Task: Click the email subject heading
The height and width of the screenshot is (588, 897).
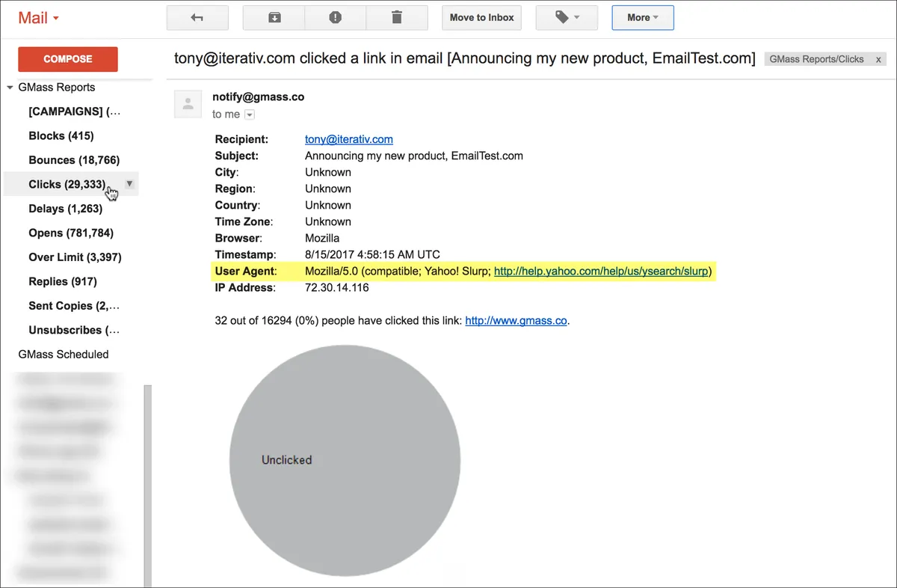Action: tap(465, 58)
